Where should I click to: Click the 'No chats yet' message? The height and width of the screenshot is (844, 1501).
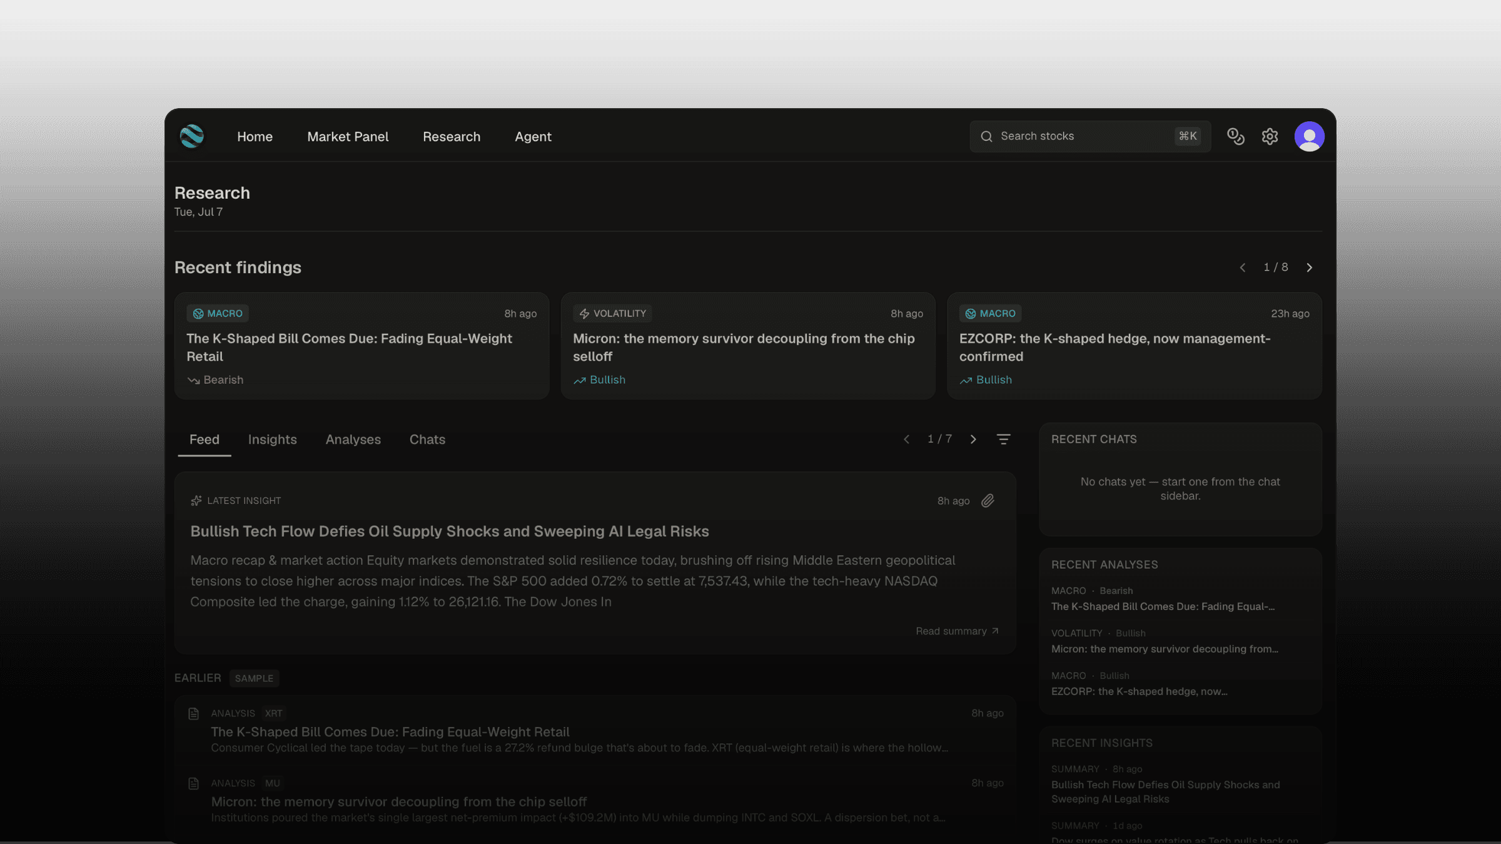coord(1180,489)
